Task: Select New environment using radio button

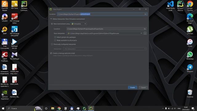Action: pos(52,24)
